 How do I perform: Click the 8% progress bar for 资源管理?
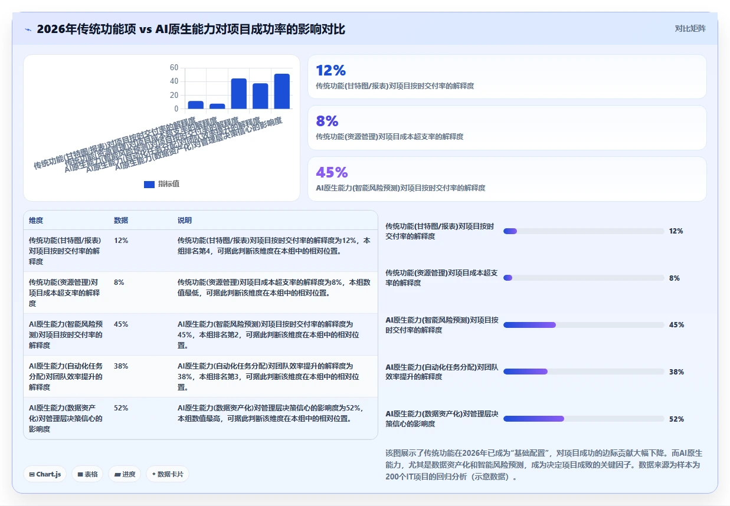coord(584,278)
